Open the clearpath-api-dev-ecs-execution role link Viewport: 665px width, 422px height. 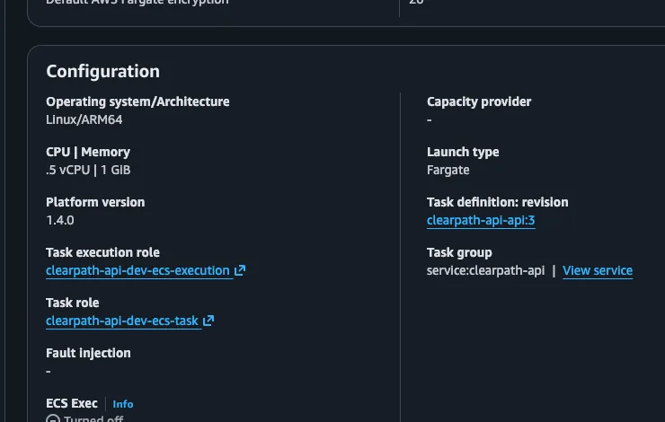click(137, 270)
